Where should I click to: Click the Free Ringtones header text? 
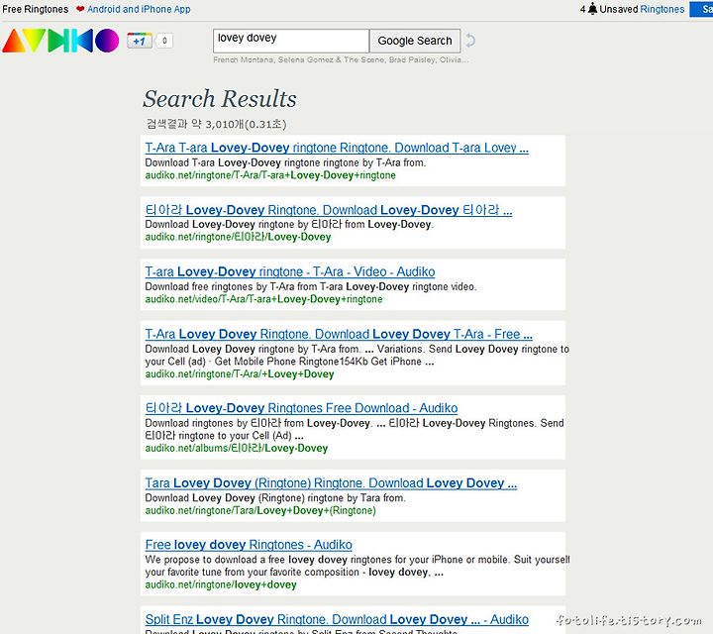click(x=36, y=9)
